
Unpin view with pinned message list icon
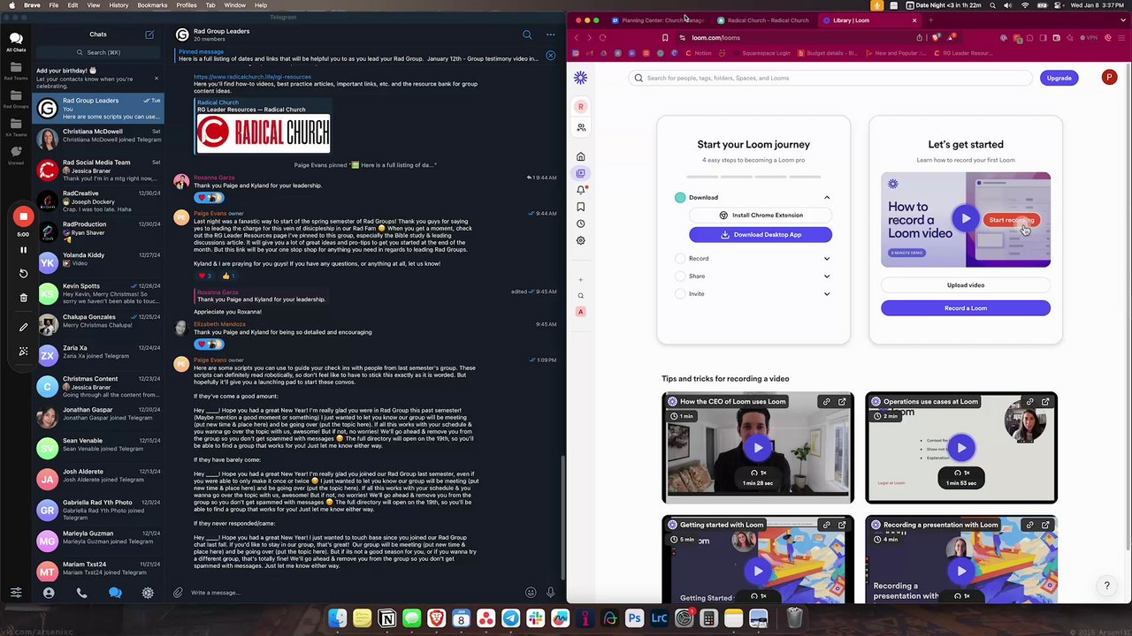coord(550,55)
